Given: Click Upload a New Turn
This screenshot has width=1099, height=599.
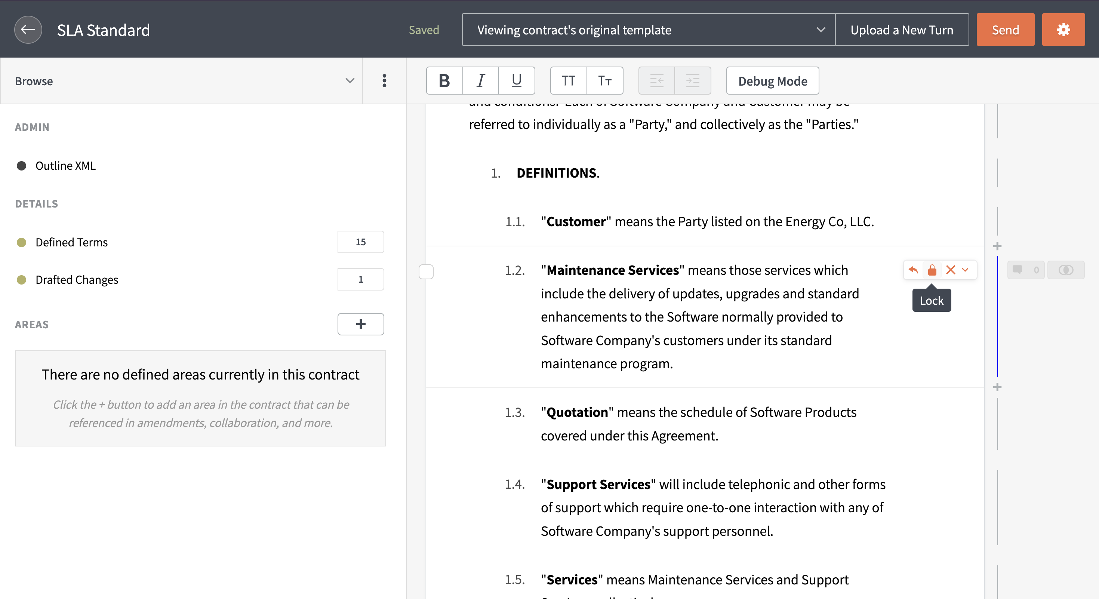Looking at the screenshot, I should 902,30.
